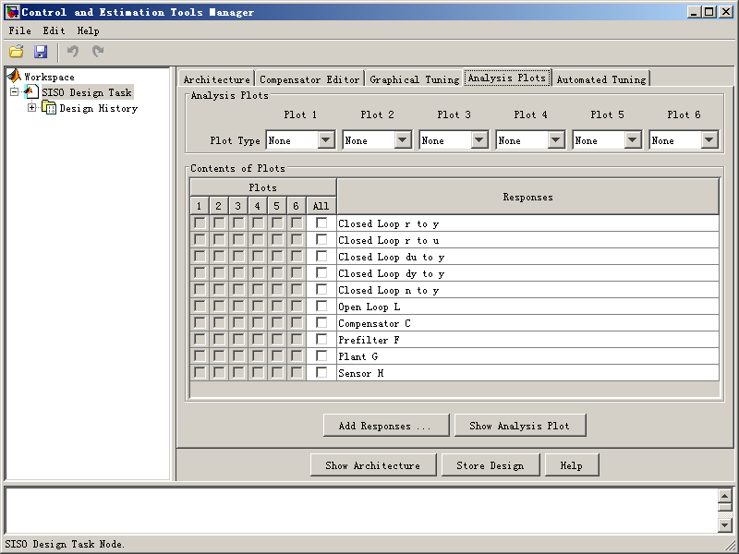739x554 pixels.
Task: Toggle plot 1 checkbox for Closed Loop r to y
Action: coord(200,223)
